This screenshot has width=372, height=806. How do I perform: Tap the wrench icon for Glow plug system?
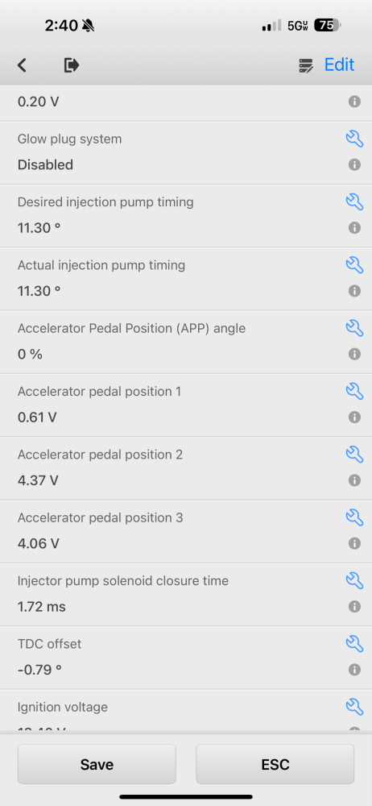point(354,139)
